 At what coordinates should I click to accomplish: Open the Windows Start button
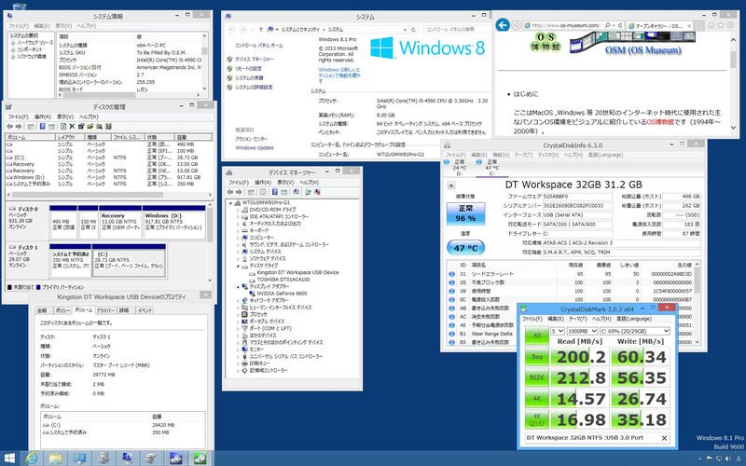[9, 459]
